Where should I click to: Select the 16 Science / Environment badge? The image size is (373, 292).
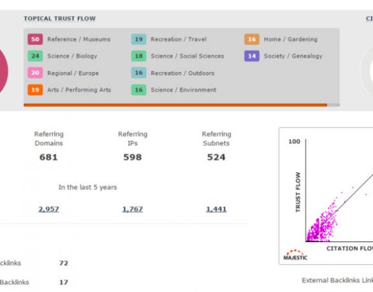coord(139,90)
